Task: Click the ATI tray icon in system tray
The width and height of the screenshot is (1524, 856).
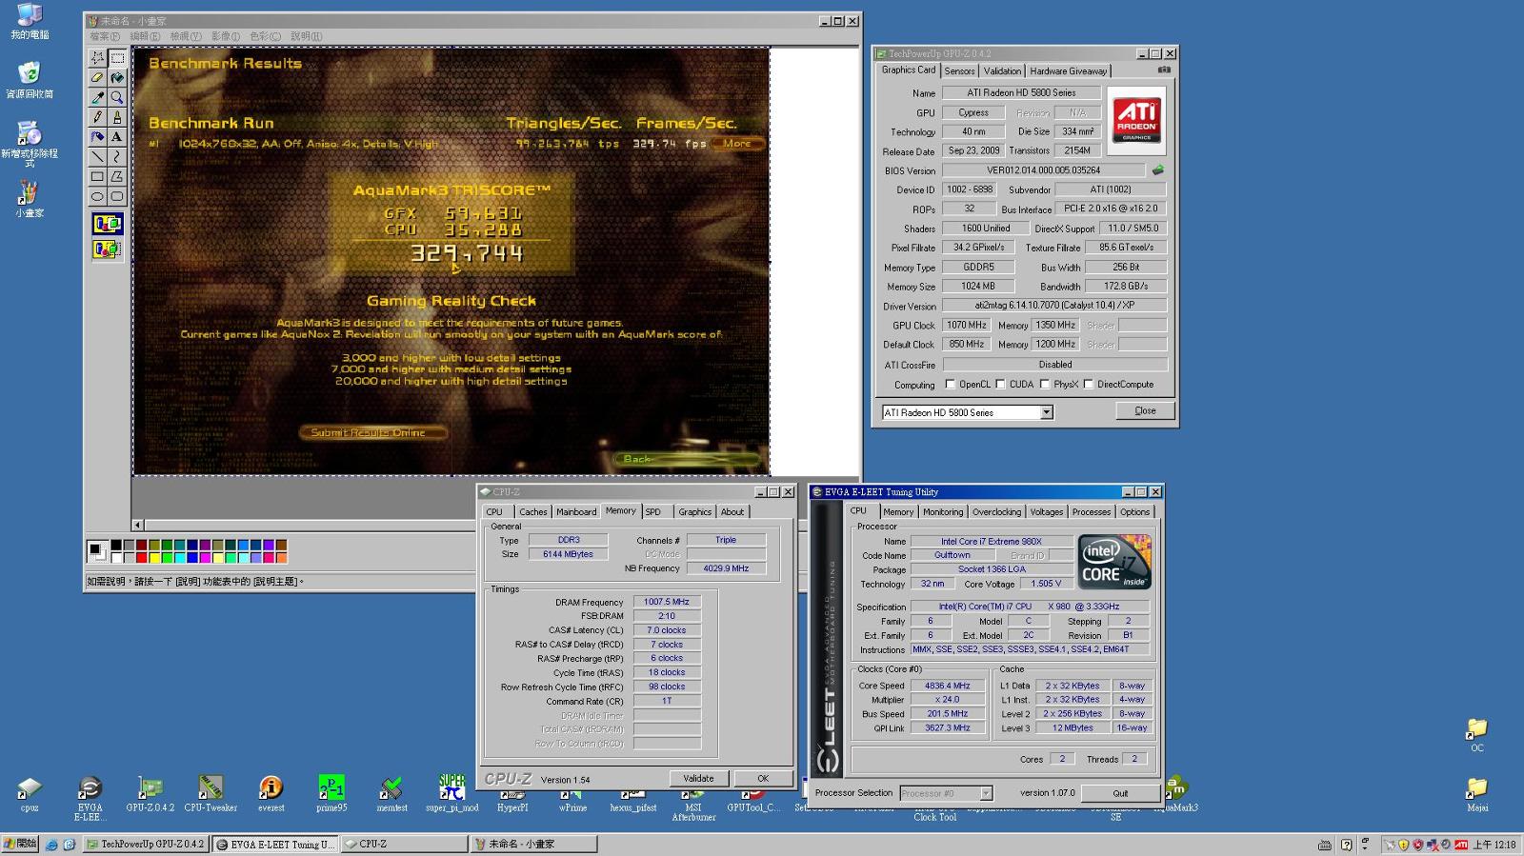Action: pyautogui.click(x=1461, y=845)
